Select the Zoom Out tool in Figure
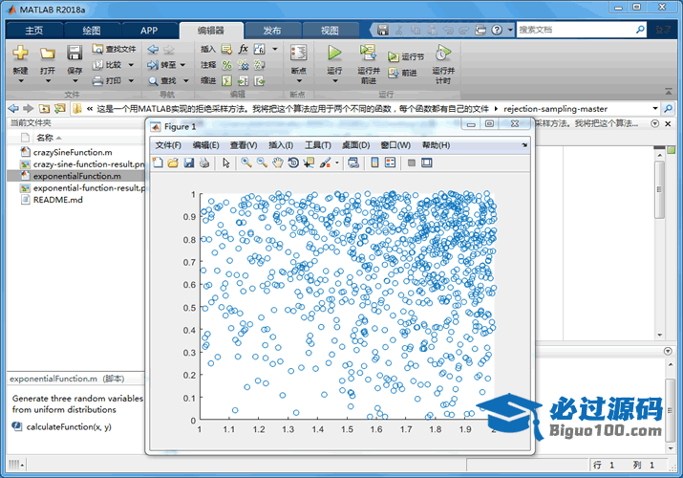 [262, 163]
